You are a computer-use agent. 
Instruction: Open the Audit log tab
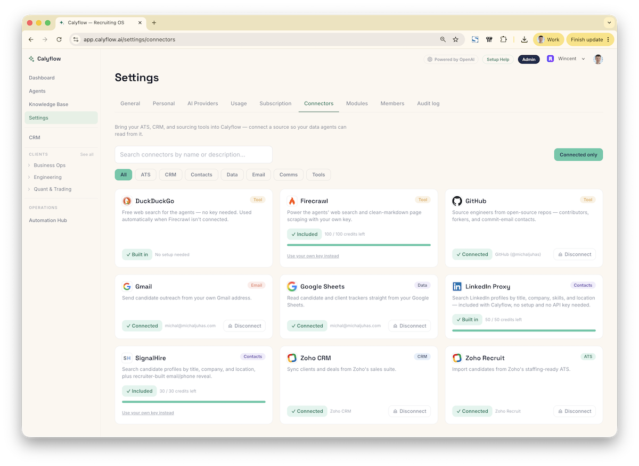pyautogui.click(x=428, y=104)
